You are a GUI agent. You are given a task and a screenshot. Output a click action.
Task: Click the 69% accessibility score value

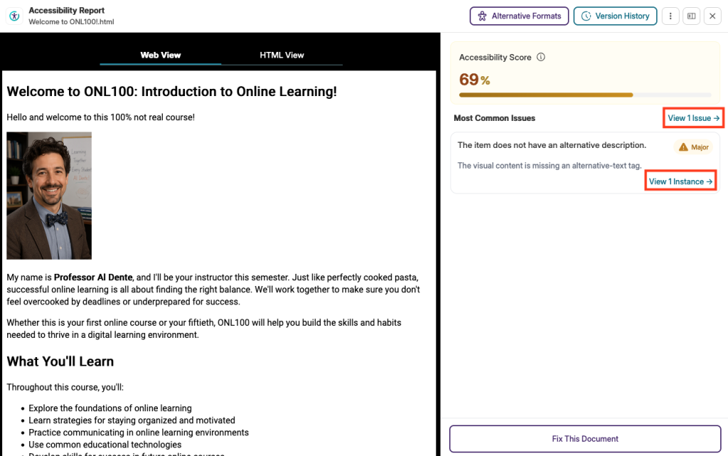(474, 80)
